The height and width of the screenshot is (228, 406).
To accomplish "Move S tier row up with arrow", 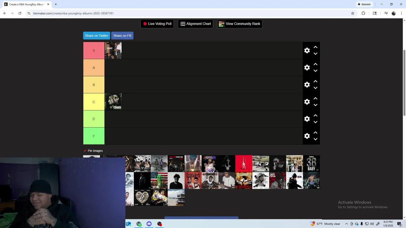I will (x=315, y=47).
